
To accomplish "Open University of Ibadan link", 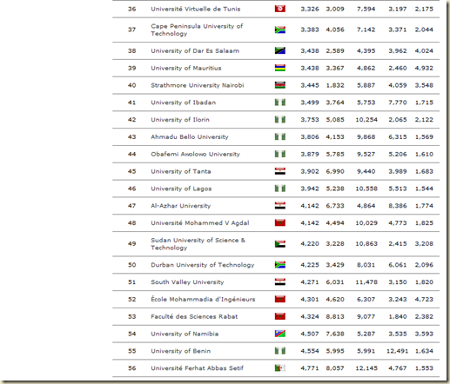I will (184, 103).
